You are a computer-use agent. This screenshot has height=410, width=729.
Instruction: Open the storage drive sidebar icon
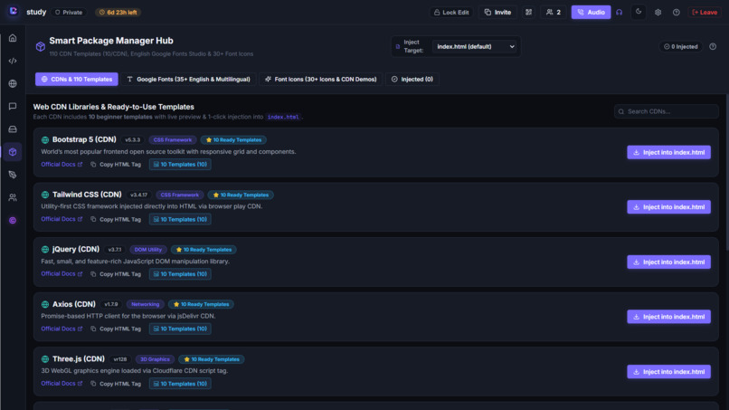tap(13, 129)
